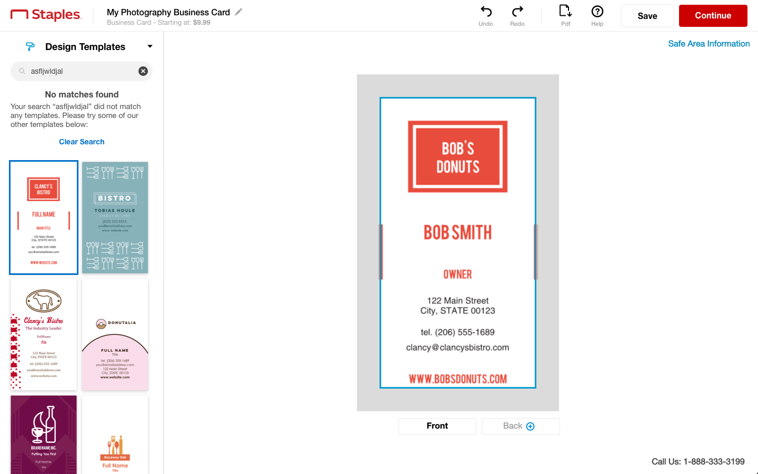Add back side with plus icon

(531, 427)
